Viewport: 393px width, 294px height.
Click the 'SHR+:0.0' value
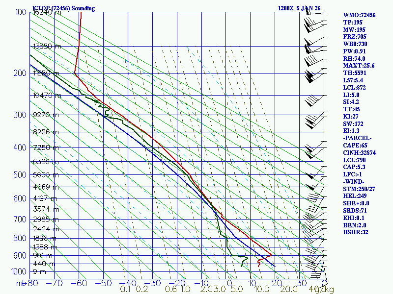point(356,203)
